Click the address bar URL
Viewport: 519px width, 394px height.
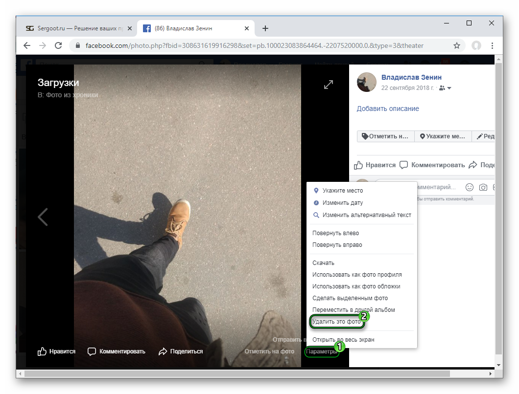254,45
